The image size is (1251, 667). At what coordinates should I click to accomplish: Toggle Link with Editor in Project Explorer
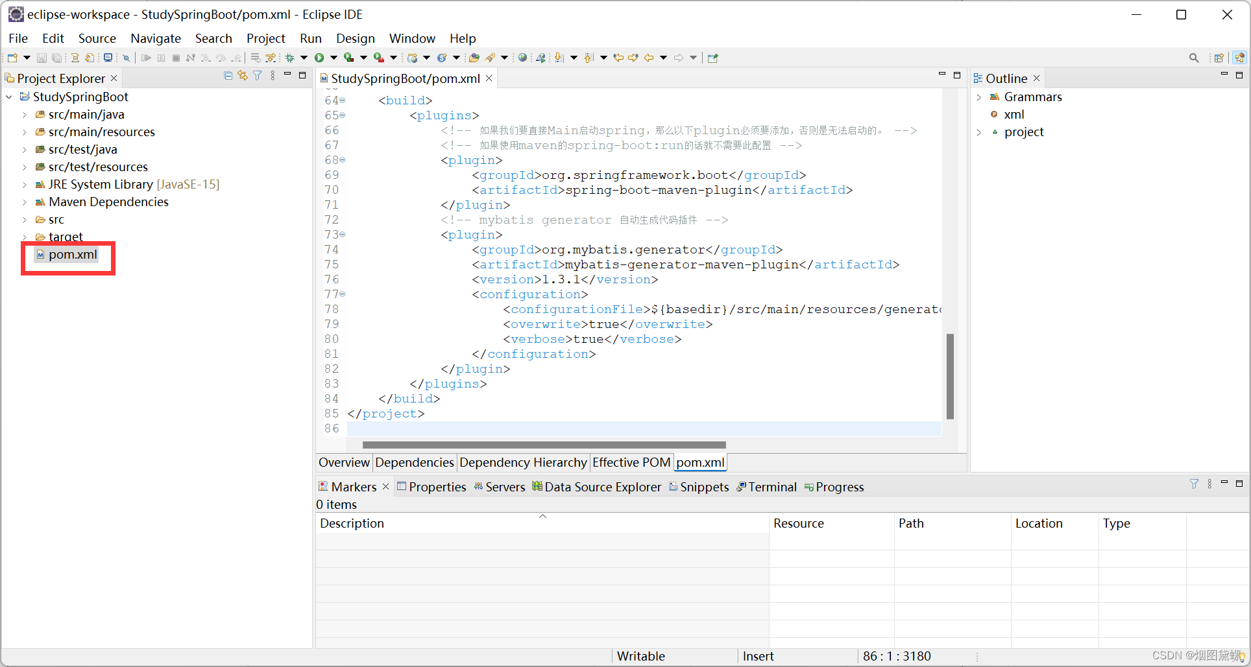(x=242, y=76)
